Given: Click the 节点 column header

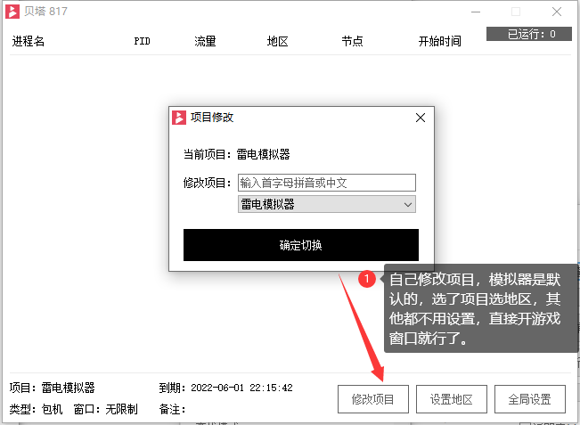Looking at the screenshot, I should [x=352, y=41].
